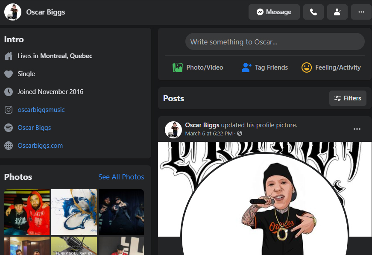
Task: Open the paint splash photo thumbnail
Action: (74, 212)
